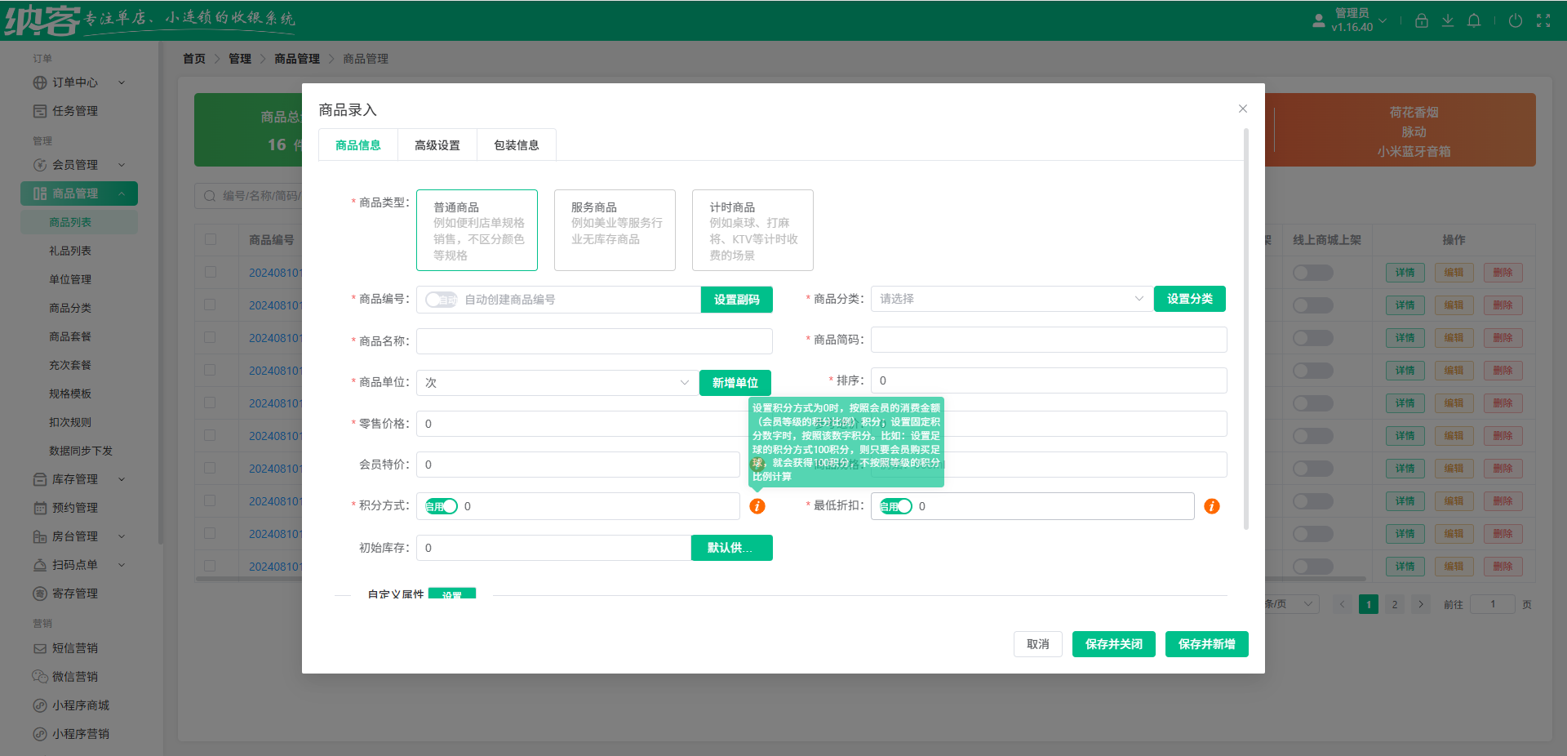Open the product unit dropdown
This screenshot has width=1567, height=756.
pos(557,383)
